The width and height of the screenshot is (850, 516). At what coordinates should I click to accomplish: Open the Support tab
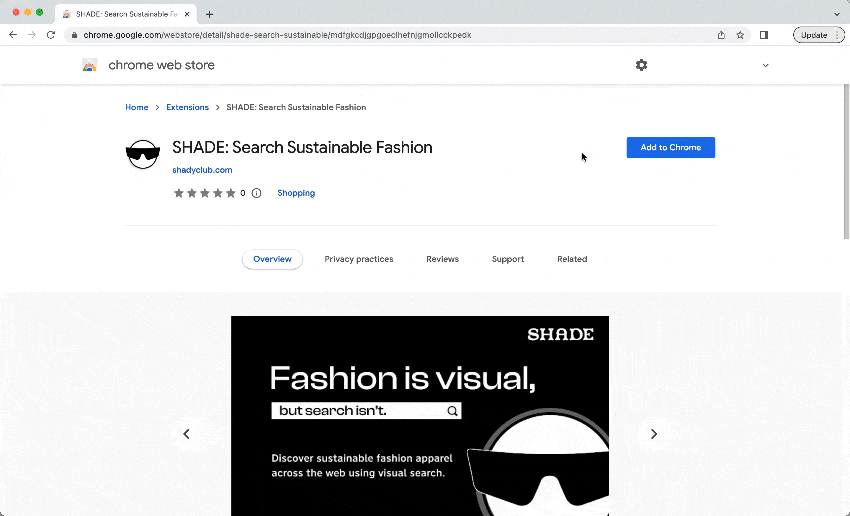(x=508, y=259)
